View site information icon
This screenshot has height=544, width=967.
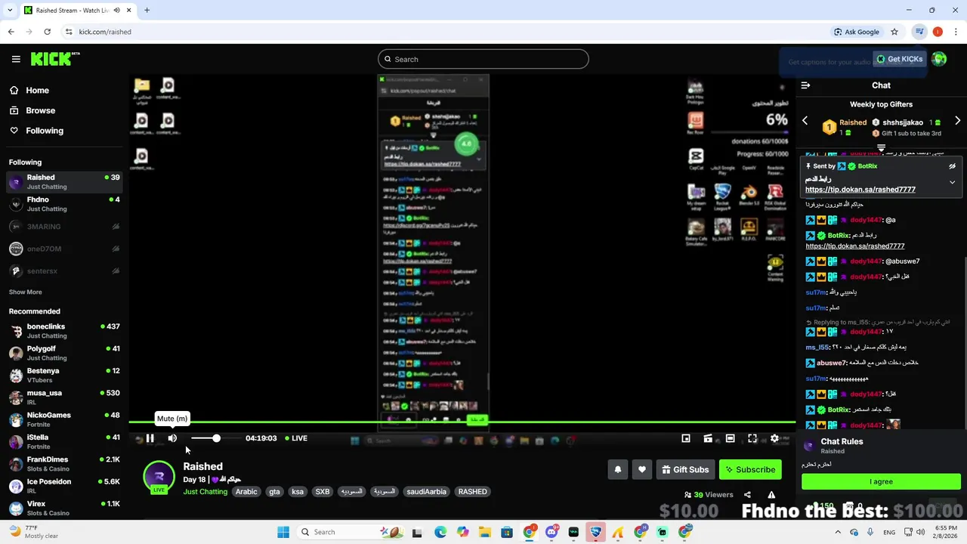click(69, 32)
